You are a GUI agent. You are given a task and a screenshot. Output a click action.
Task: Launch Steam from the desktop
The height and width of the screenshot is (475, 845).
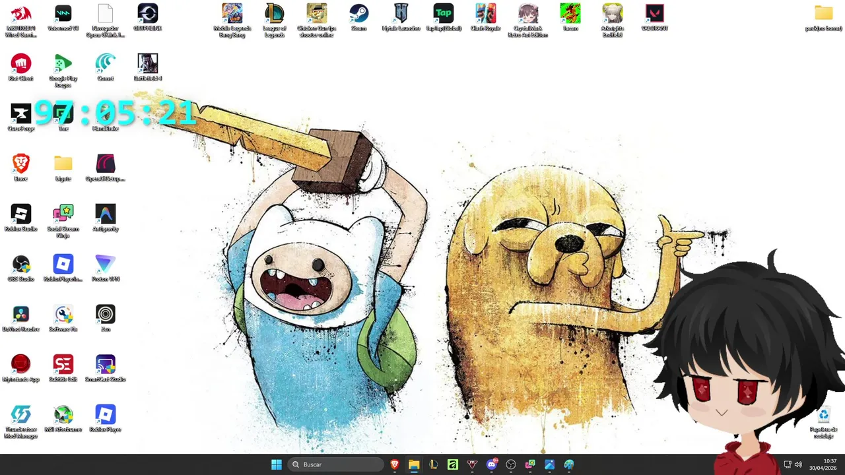point(358,18)
